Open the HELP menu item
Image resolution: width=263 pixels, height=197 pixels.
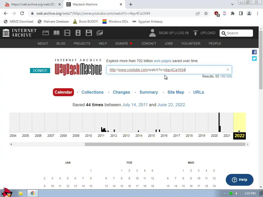click(103, 44)
